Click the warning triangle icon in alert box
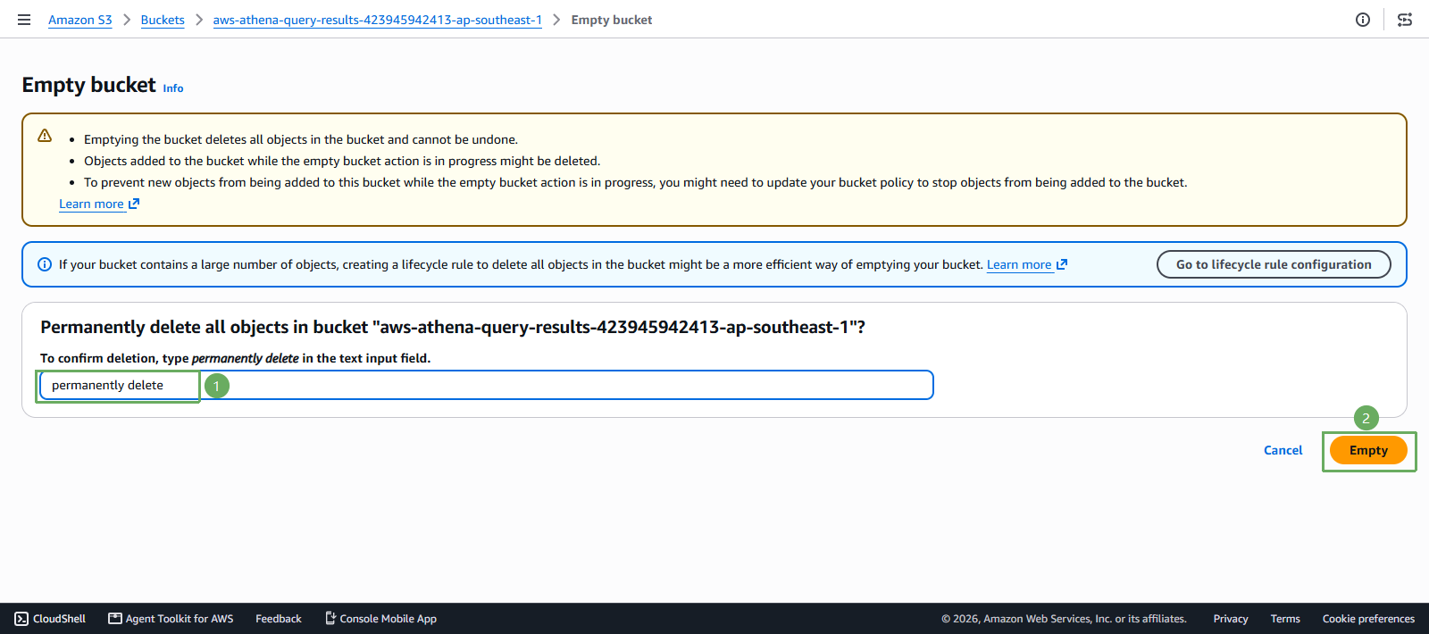 pos(45,137)
